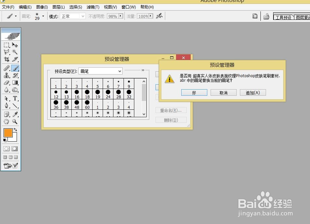Viewport: 310px width, 224px height.
Task: Select the Gradient tool
Action: pyautogui.click(x=15, y=83)
